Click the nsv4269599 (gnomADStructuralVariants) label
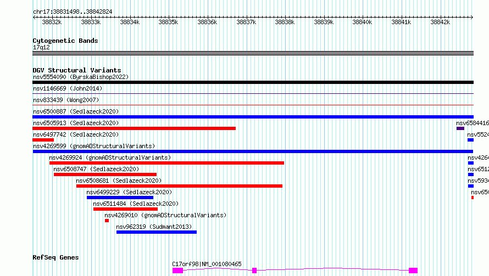This screenshot has width=489, height=276. (94, 146)
